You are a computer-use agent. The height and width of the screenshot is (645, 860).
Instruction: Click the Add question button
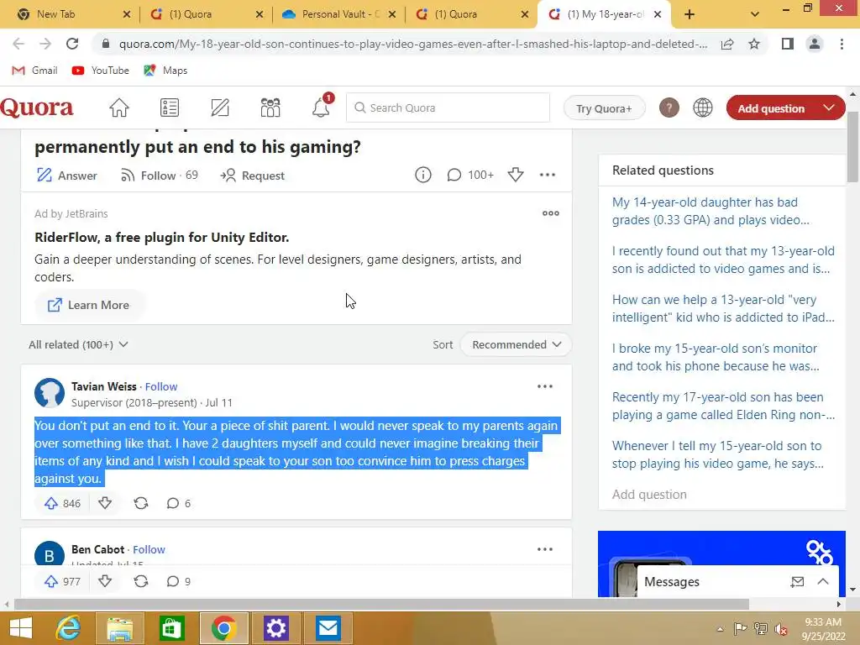tap(771, 108)
